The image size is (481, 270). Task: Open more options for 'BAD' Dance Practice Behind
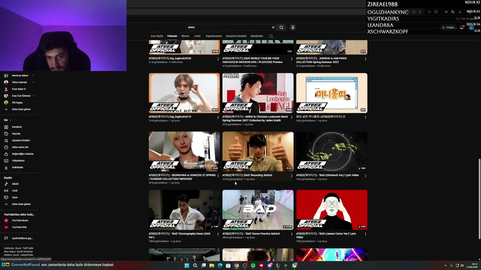(x=292, y=234)
